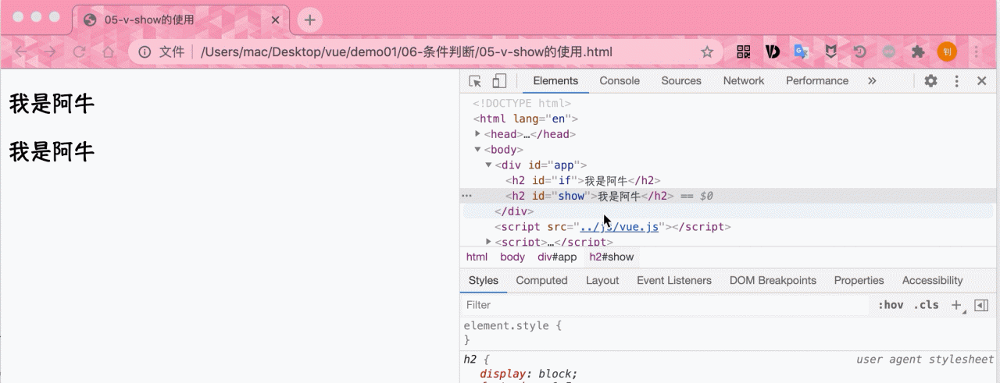Open the Extensions puzzle menu
The width and height of the screenshot is (1000, 383).
[x=918, y=52]
